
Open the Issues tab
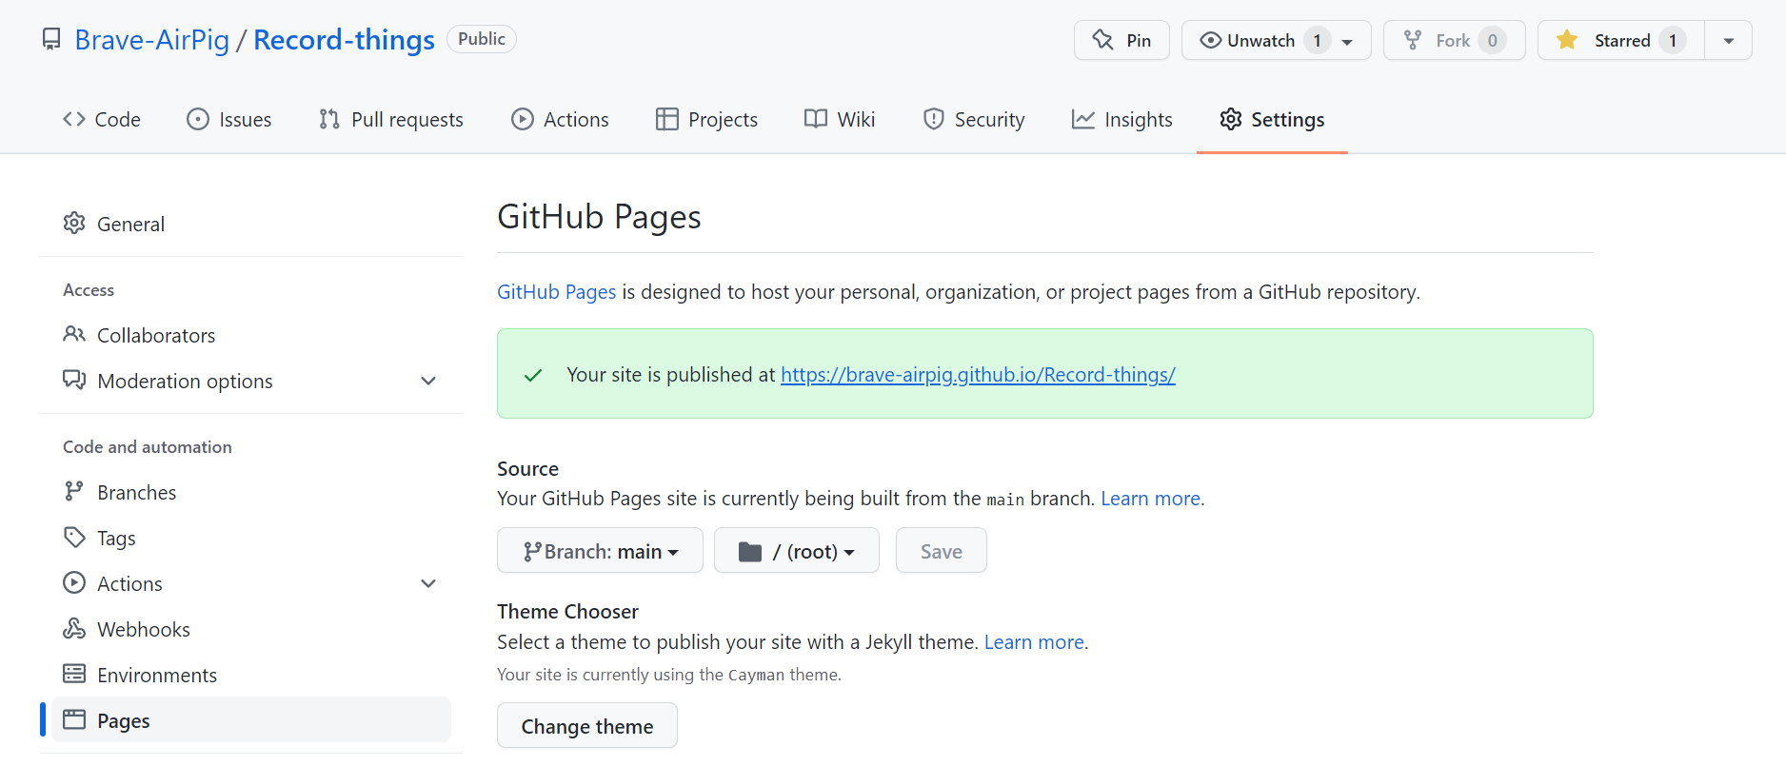(x=229, y=119)
